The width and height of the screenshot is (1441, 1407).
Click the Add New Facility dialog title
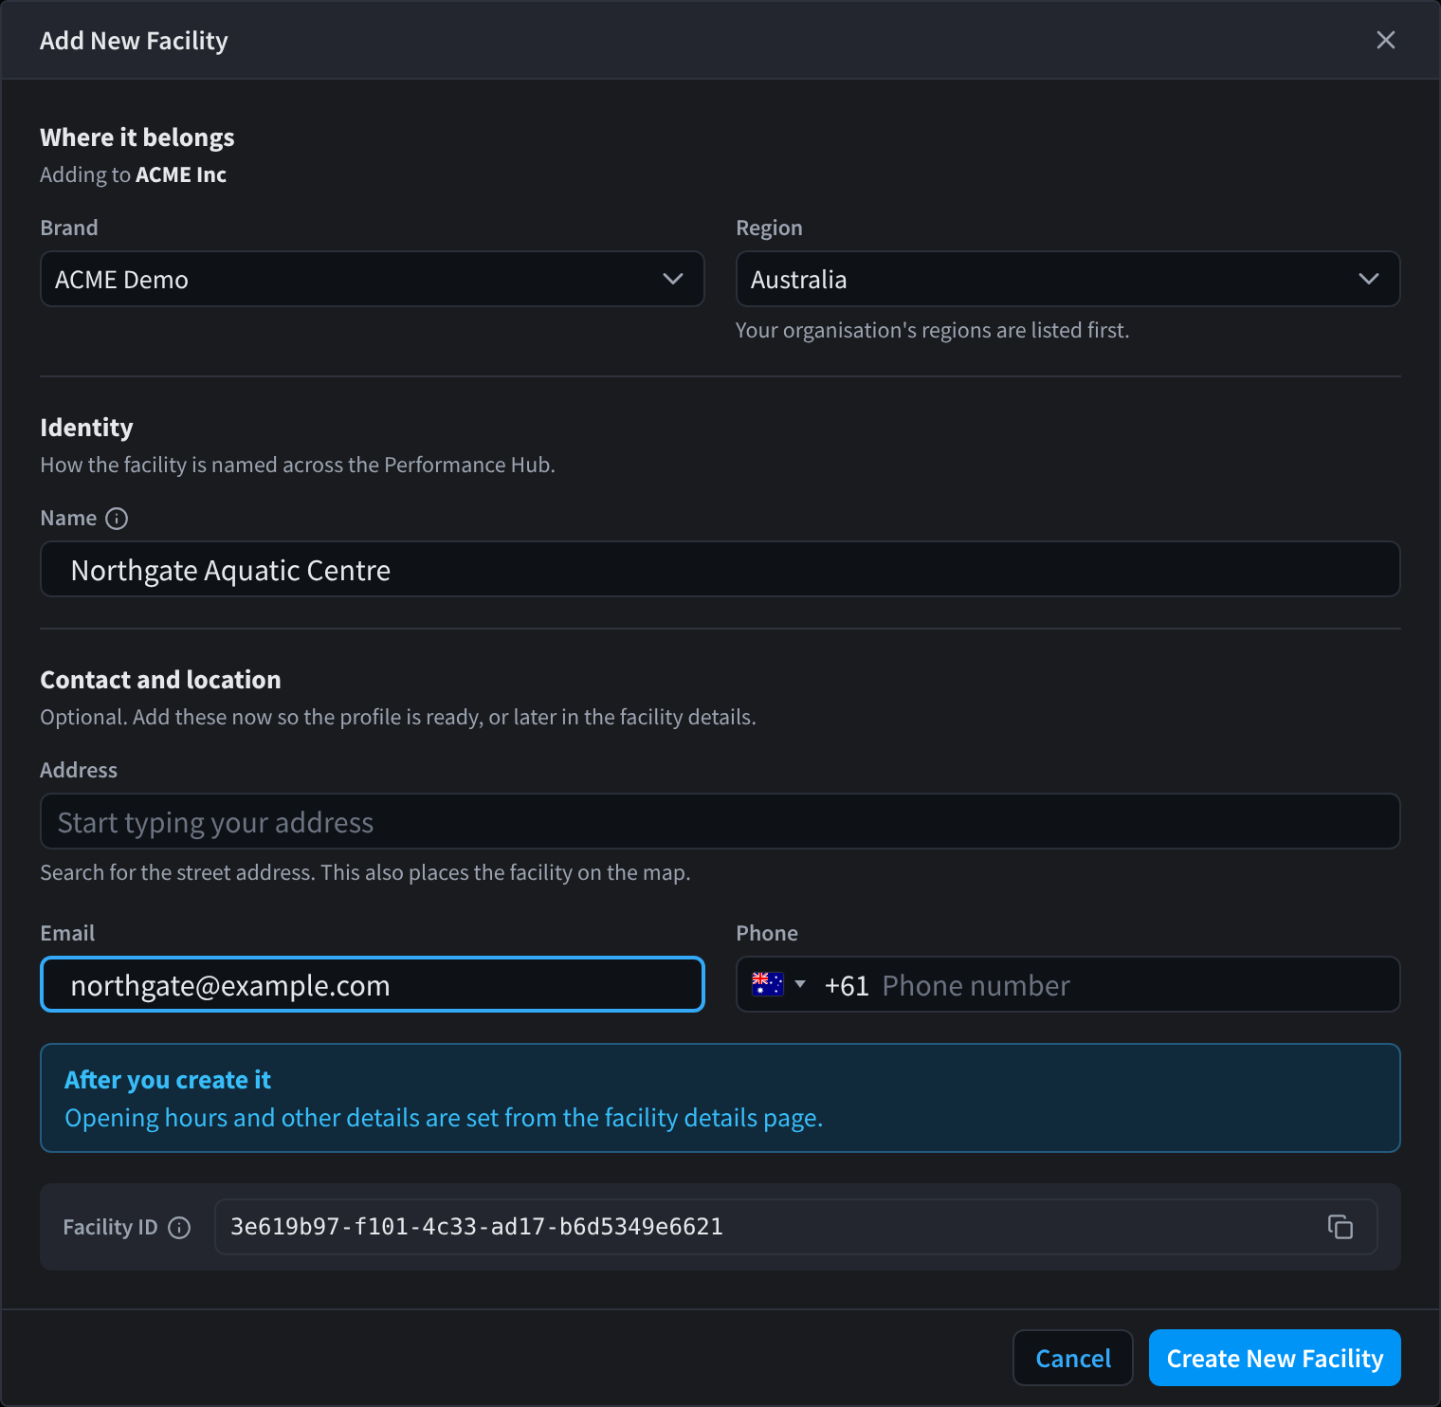point(134,41)
